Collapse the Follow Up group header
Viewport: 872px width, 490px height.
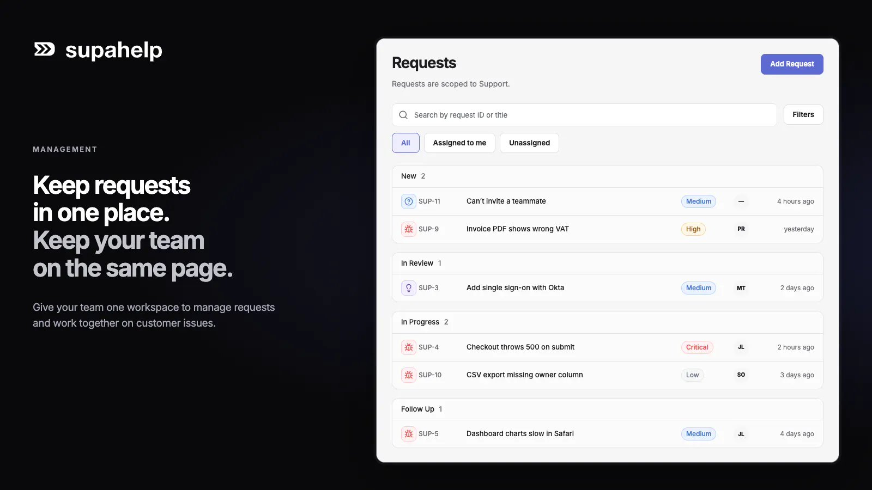coord(608,409)
